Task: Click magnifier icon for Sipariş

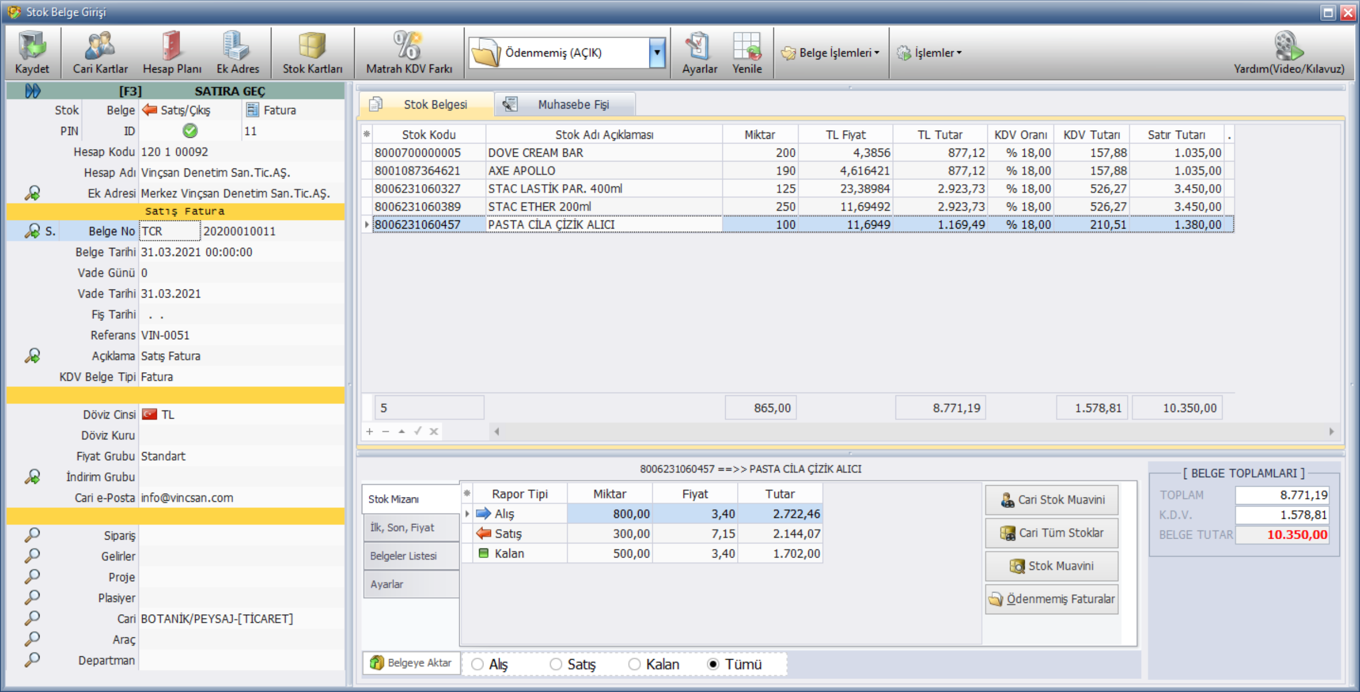Action: coord(32,535)
